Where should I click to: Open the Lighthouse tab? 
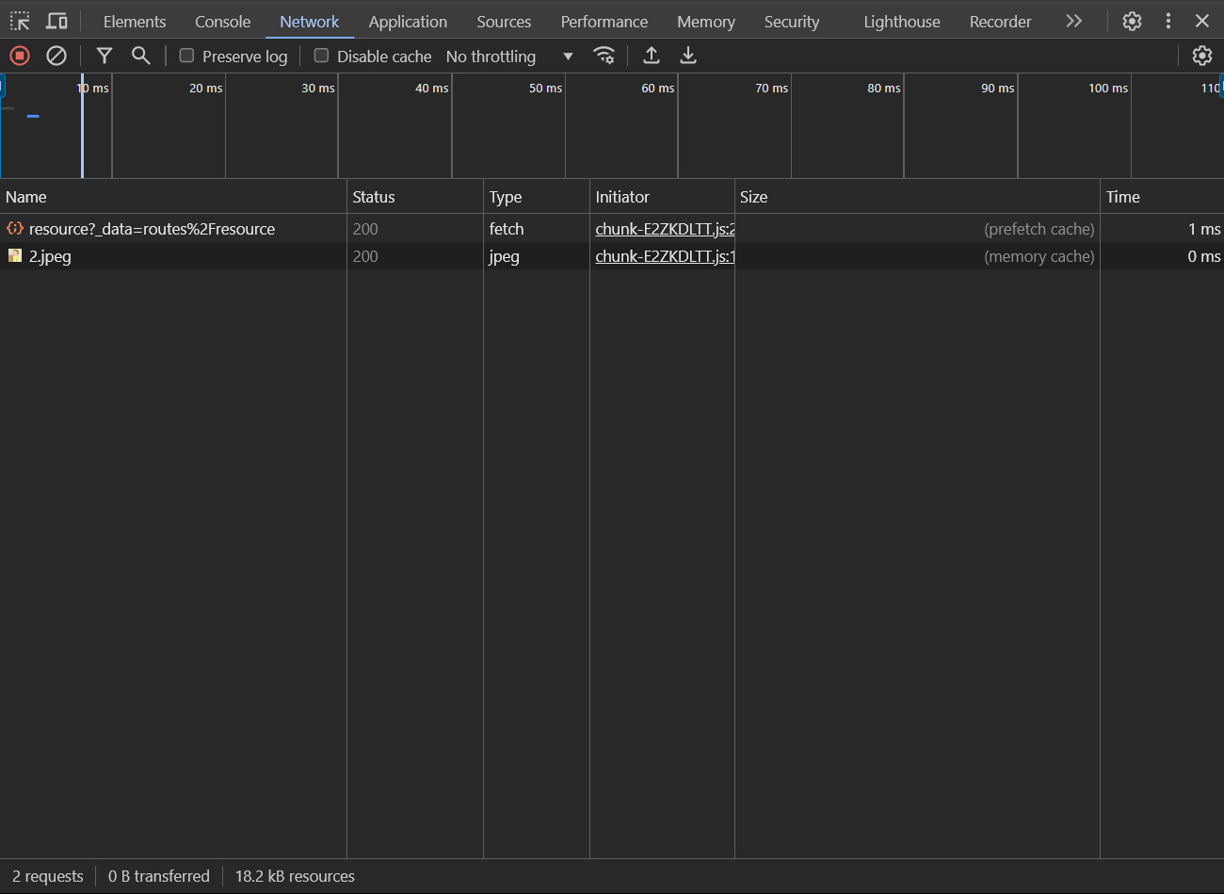pos(902,22)
